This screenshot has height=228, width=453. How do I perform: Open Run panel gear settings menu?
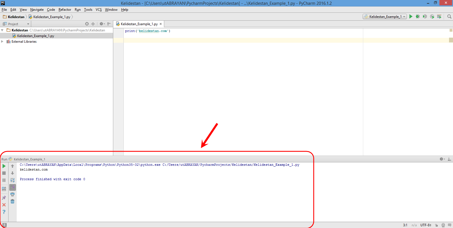pos(442,159)
